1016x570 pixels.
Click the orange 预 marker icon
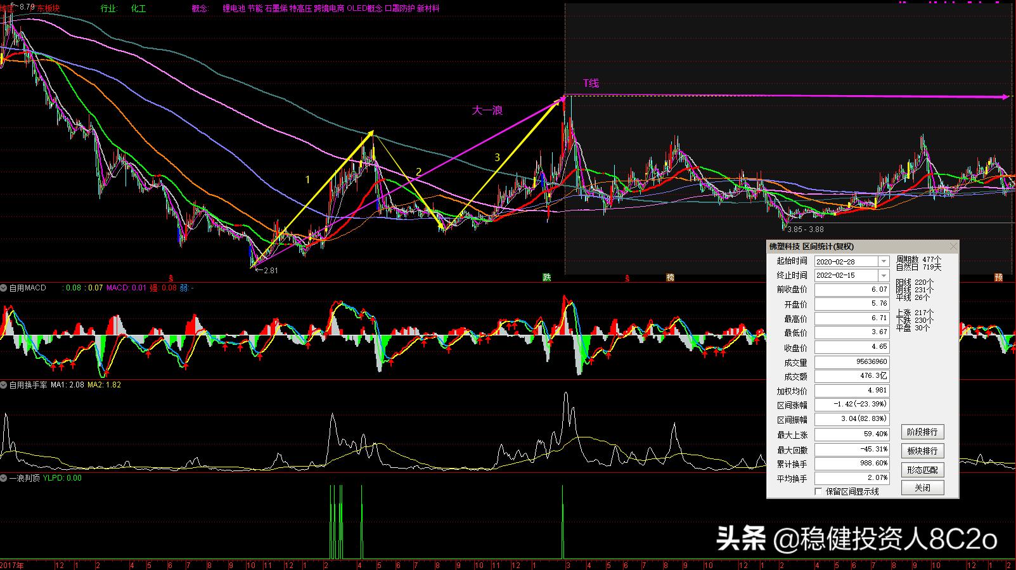click(x=998, y=278)
